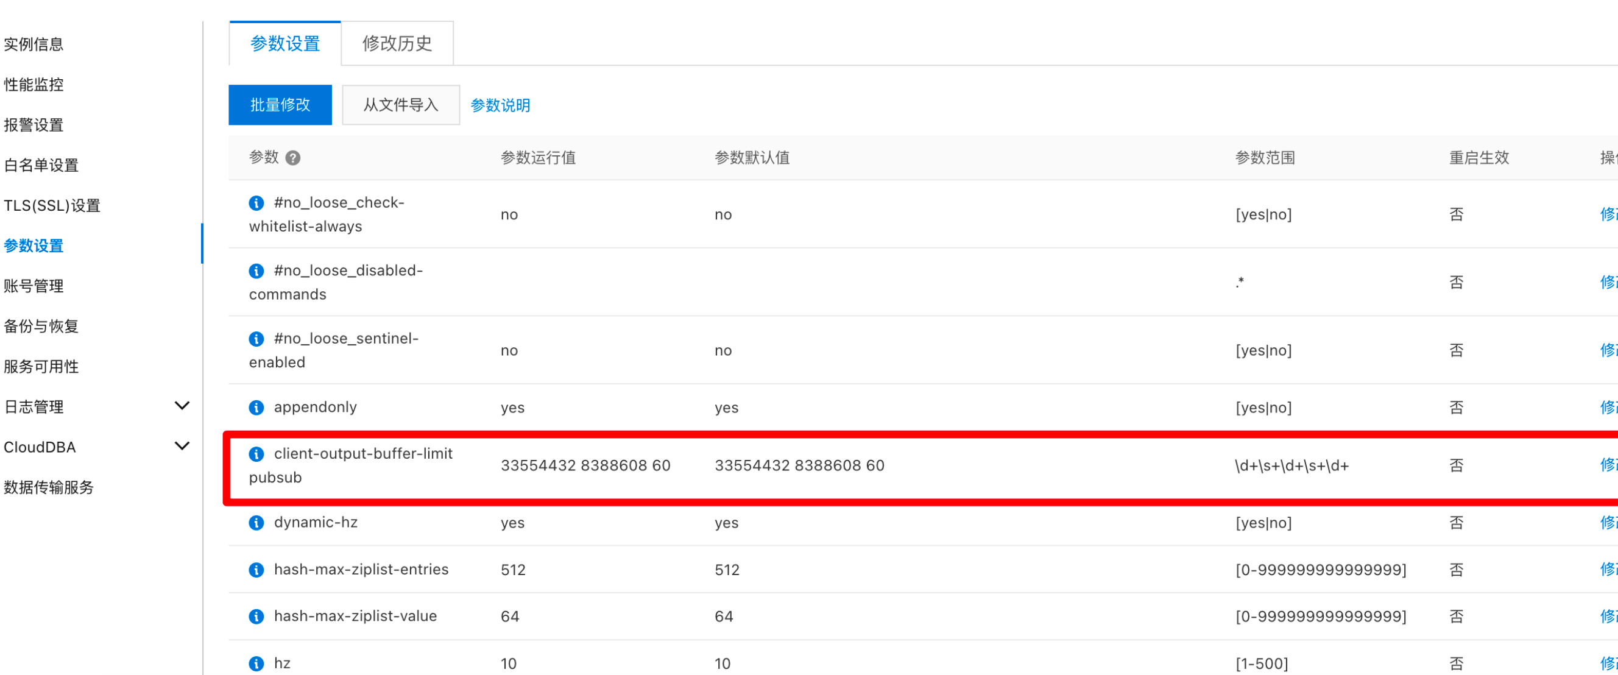Open 账号管理 in the sidebar
The image size is (1618, 675).
click(34, 286)
